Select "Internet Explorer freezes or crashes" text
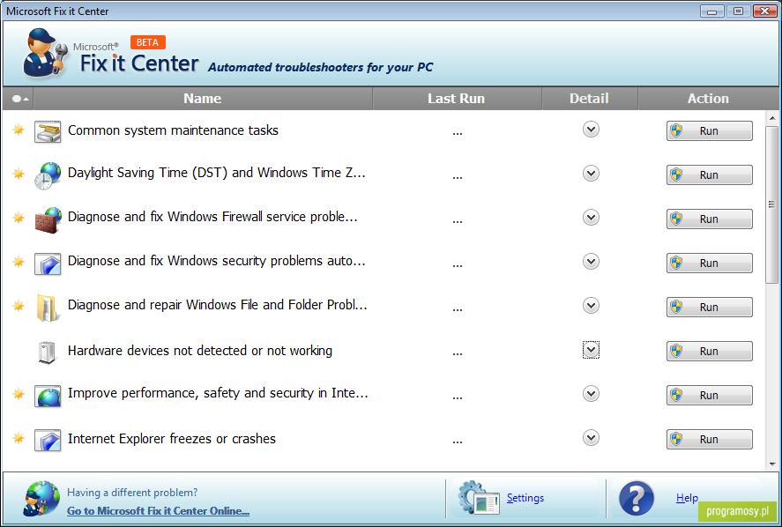Image resolution: width=782 pixels, height=527 pixels. [172, 439]
